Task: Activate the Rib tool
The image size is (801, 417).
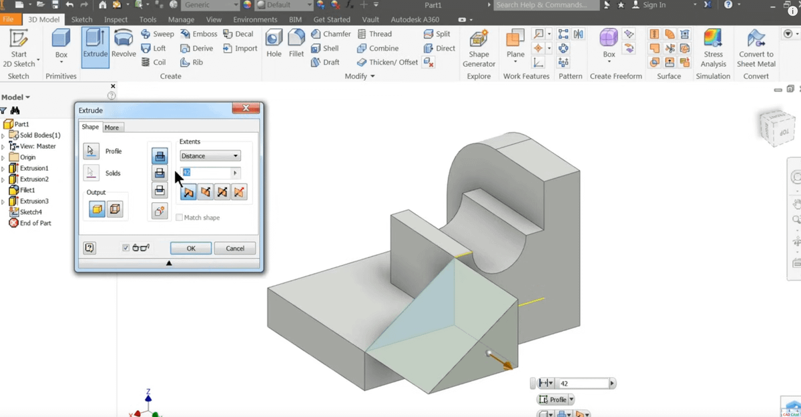Action: pyautogui.click(x=192, y=62)
